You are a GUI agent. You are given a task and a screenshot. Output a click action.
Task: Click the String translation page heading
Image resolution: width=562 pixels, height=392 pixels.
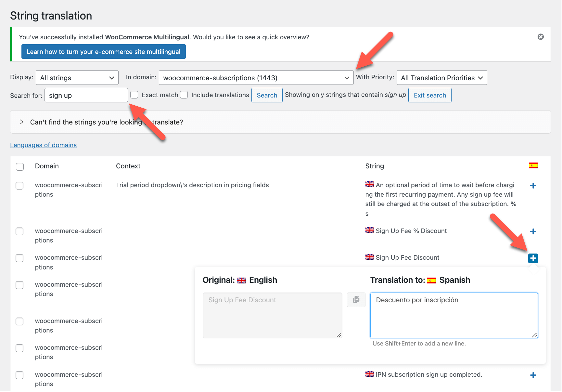51,16
